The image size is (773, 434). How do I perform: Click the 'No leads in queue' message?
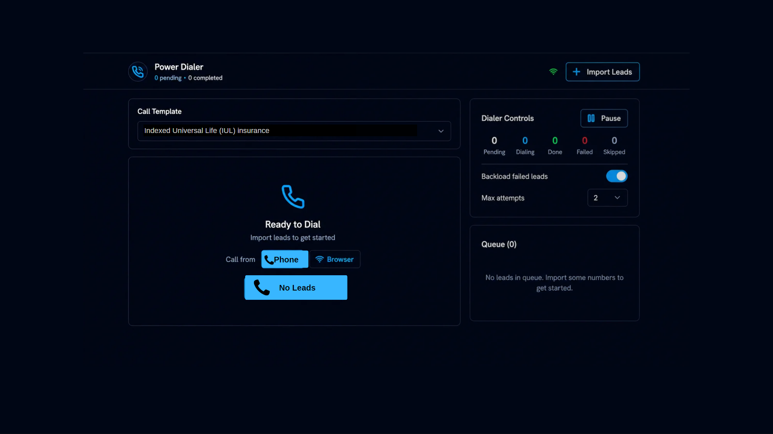click(554, 283)
